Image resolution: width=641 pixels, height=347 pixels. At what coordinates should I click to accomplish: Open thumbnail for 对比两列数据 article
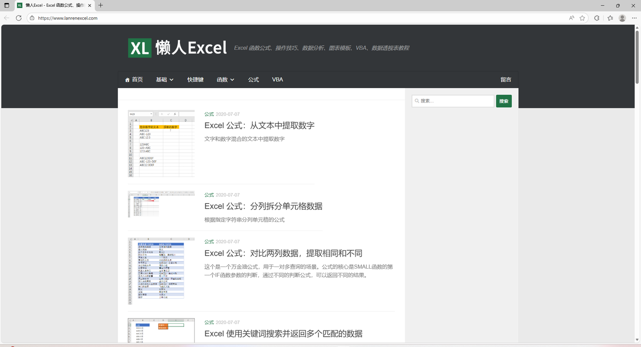161,271
